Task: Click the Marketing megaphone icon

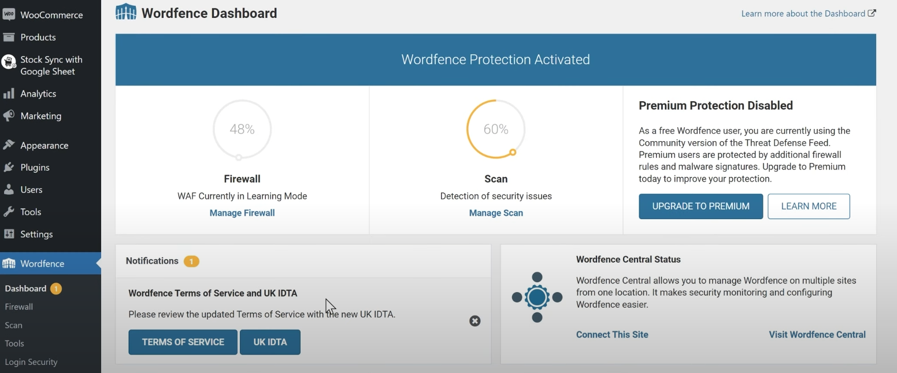Action: coord(9,116)
